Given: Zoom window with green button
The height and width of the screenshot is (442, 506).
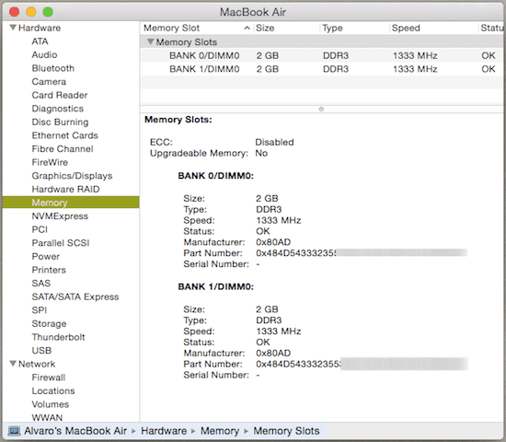Looking at the screenshot, I should pyautogui.click(x=48, y=12).
